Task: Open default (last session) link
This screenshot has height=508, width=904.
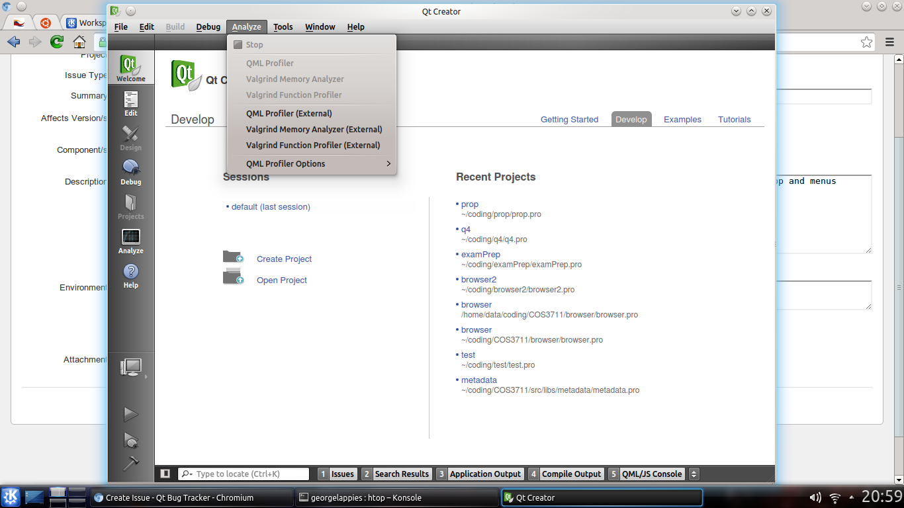Action: tap(271, 207)
